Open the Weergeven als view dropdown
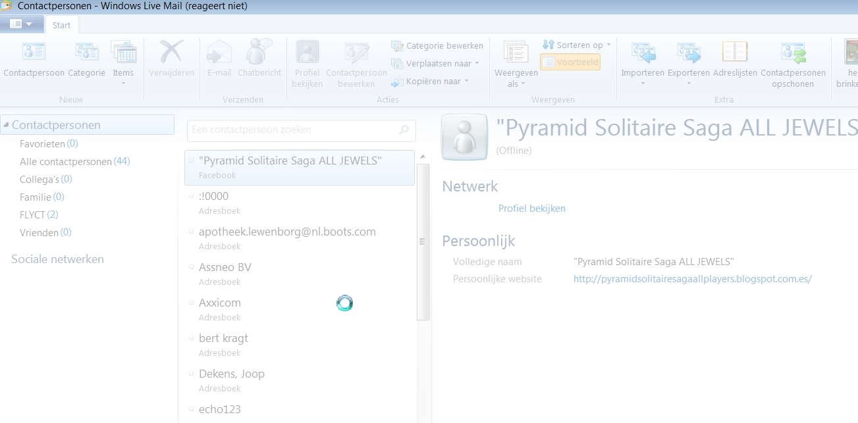The width and height of the screenshot is (858, 423). (x=516, y=64)
